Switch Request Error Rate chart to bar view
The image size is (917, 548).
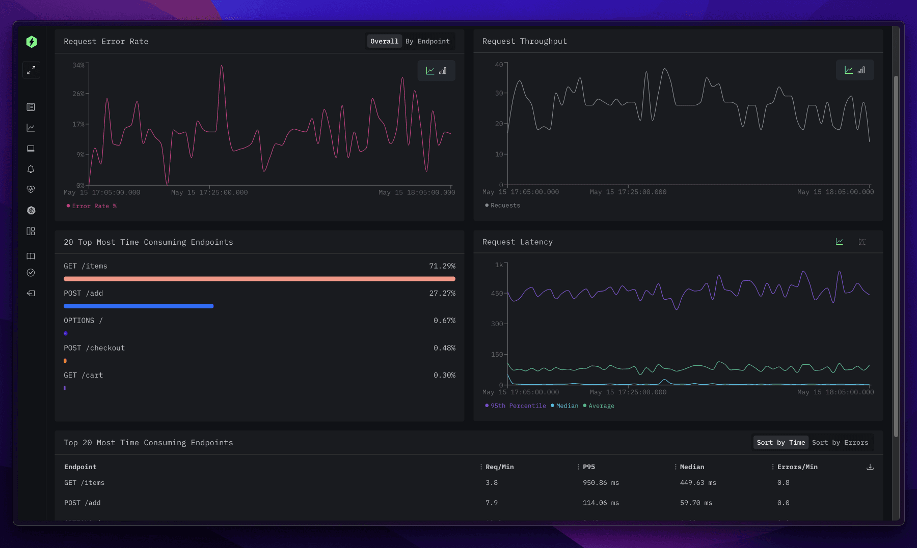click(x=443, y=71)
